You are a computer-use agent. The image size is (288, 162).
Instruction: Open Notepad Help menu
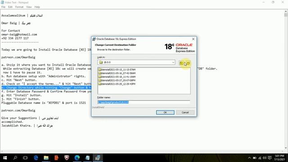coord(37,7)
